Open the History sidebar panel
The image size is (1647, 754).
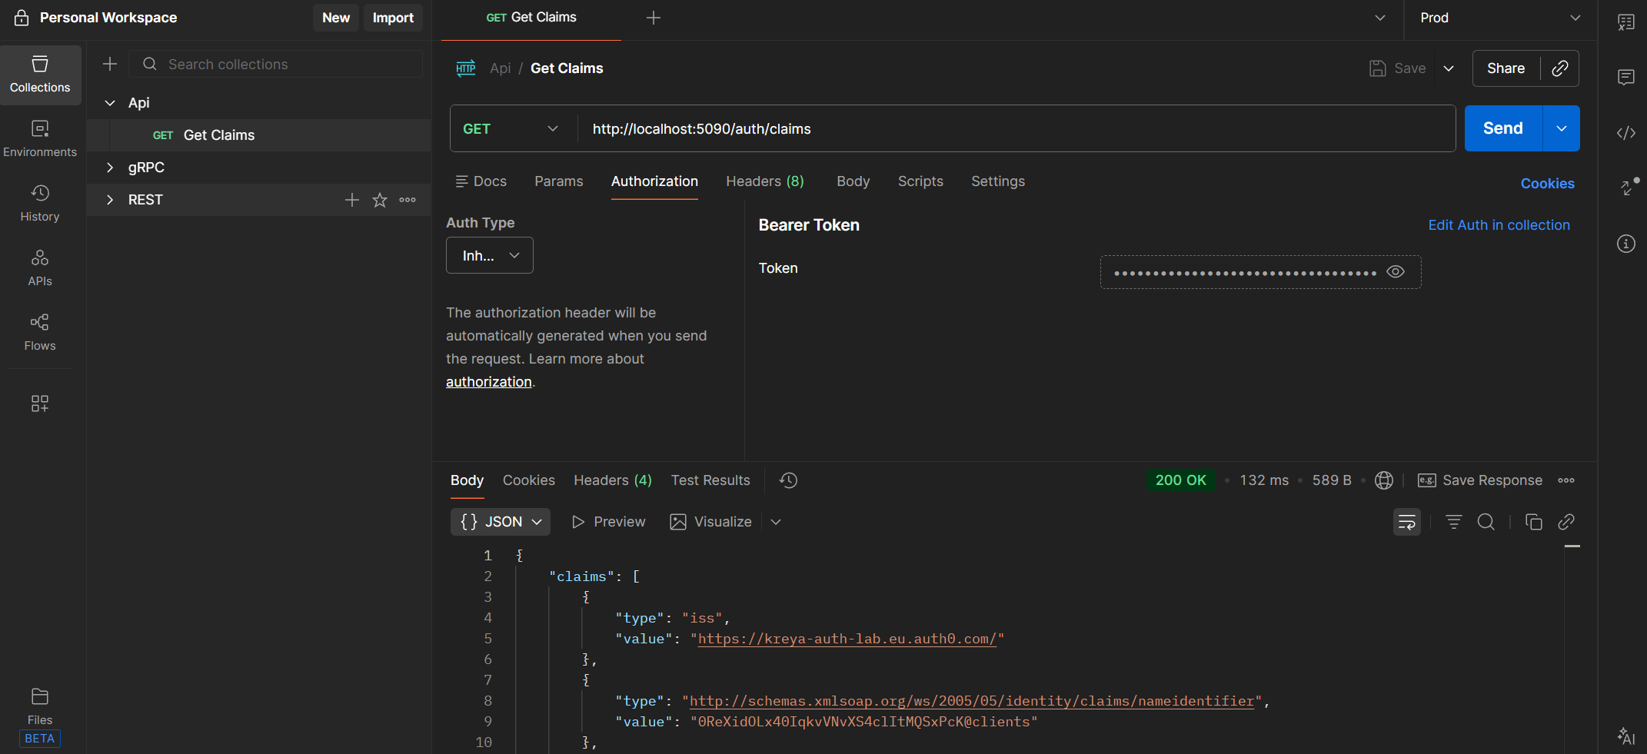[x=40, y=203]
